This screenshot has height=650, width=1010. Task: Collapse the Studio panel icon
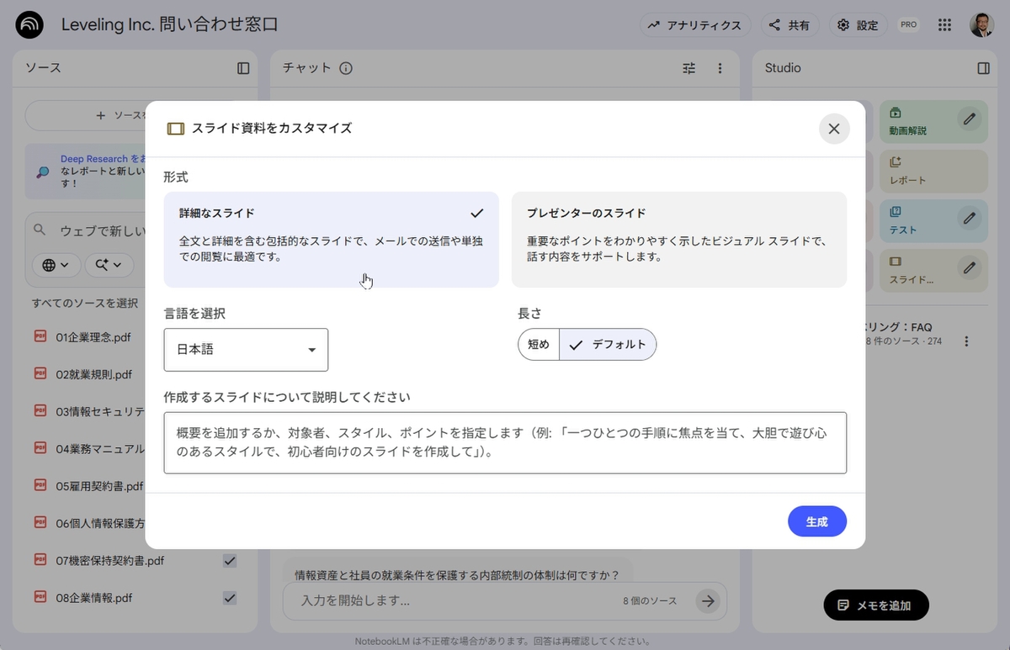click(983, 68)
